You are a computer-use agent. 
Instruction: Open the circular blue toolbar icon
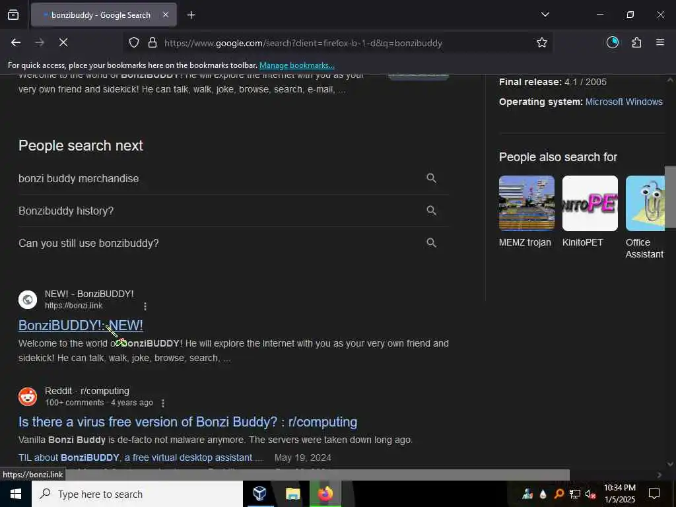pyautogui.click(x=613, y=42)
